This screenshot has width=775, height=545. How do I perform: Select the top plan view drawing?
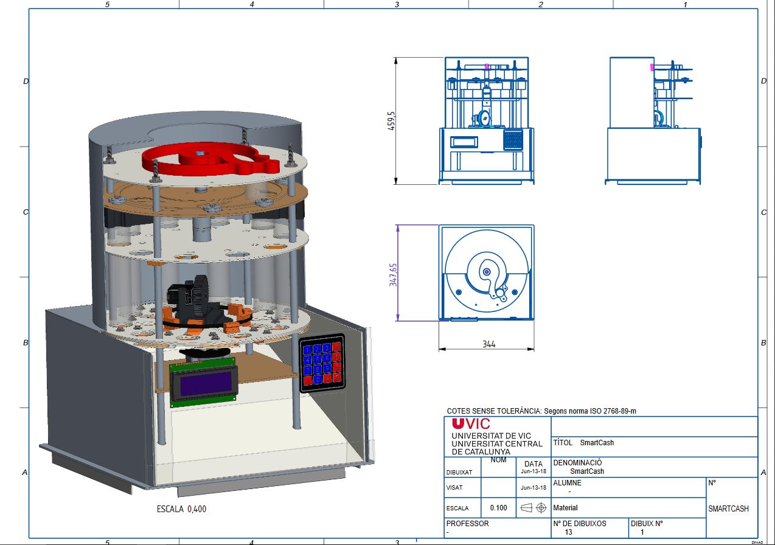[x=487, y=272]
